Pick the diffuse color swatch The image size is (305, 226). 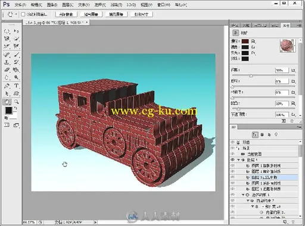245,41
